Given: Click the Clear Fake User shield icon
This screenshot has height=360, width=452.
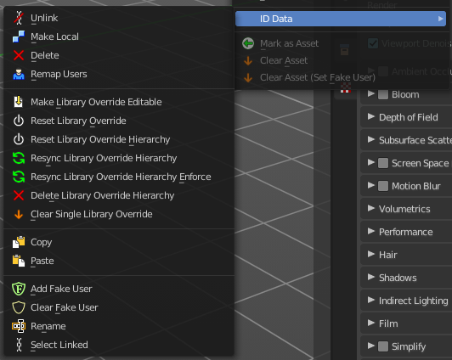Looking at the screenshot, I should coord(19,307).
